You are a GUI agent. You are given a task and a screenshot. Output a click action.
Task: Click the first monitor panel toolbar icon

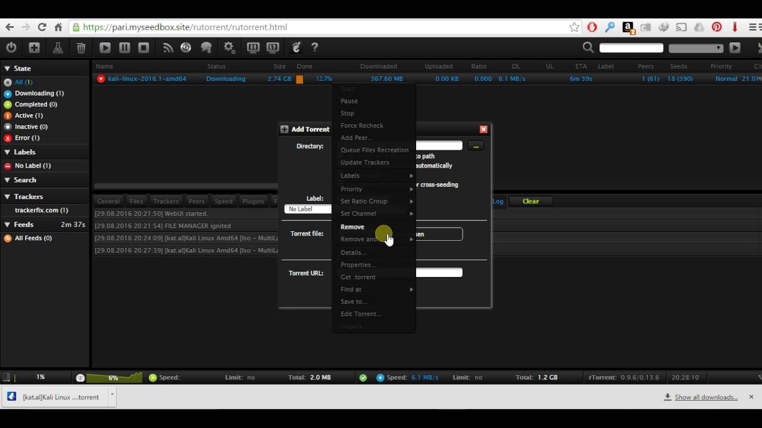tap(253, 48)
